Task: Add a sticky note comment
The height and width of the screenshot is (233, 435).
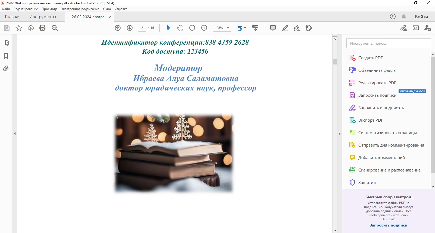Action: tap(273, 28)
